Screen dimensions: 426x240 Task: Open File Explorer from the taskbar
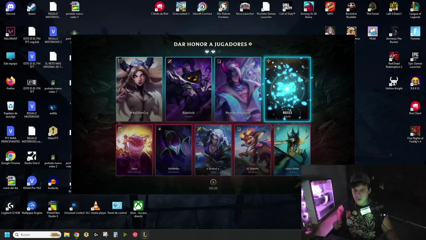(x=67, y=235)
